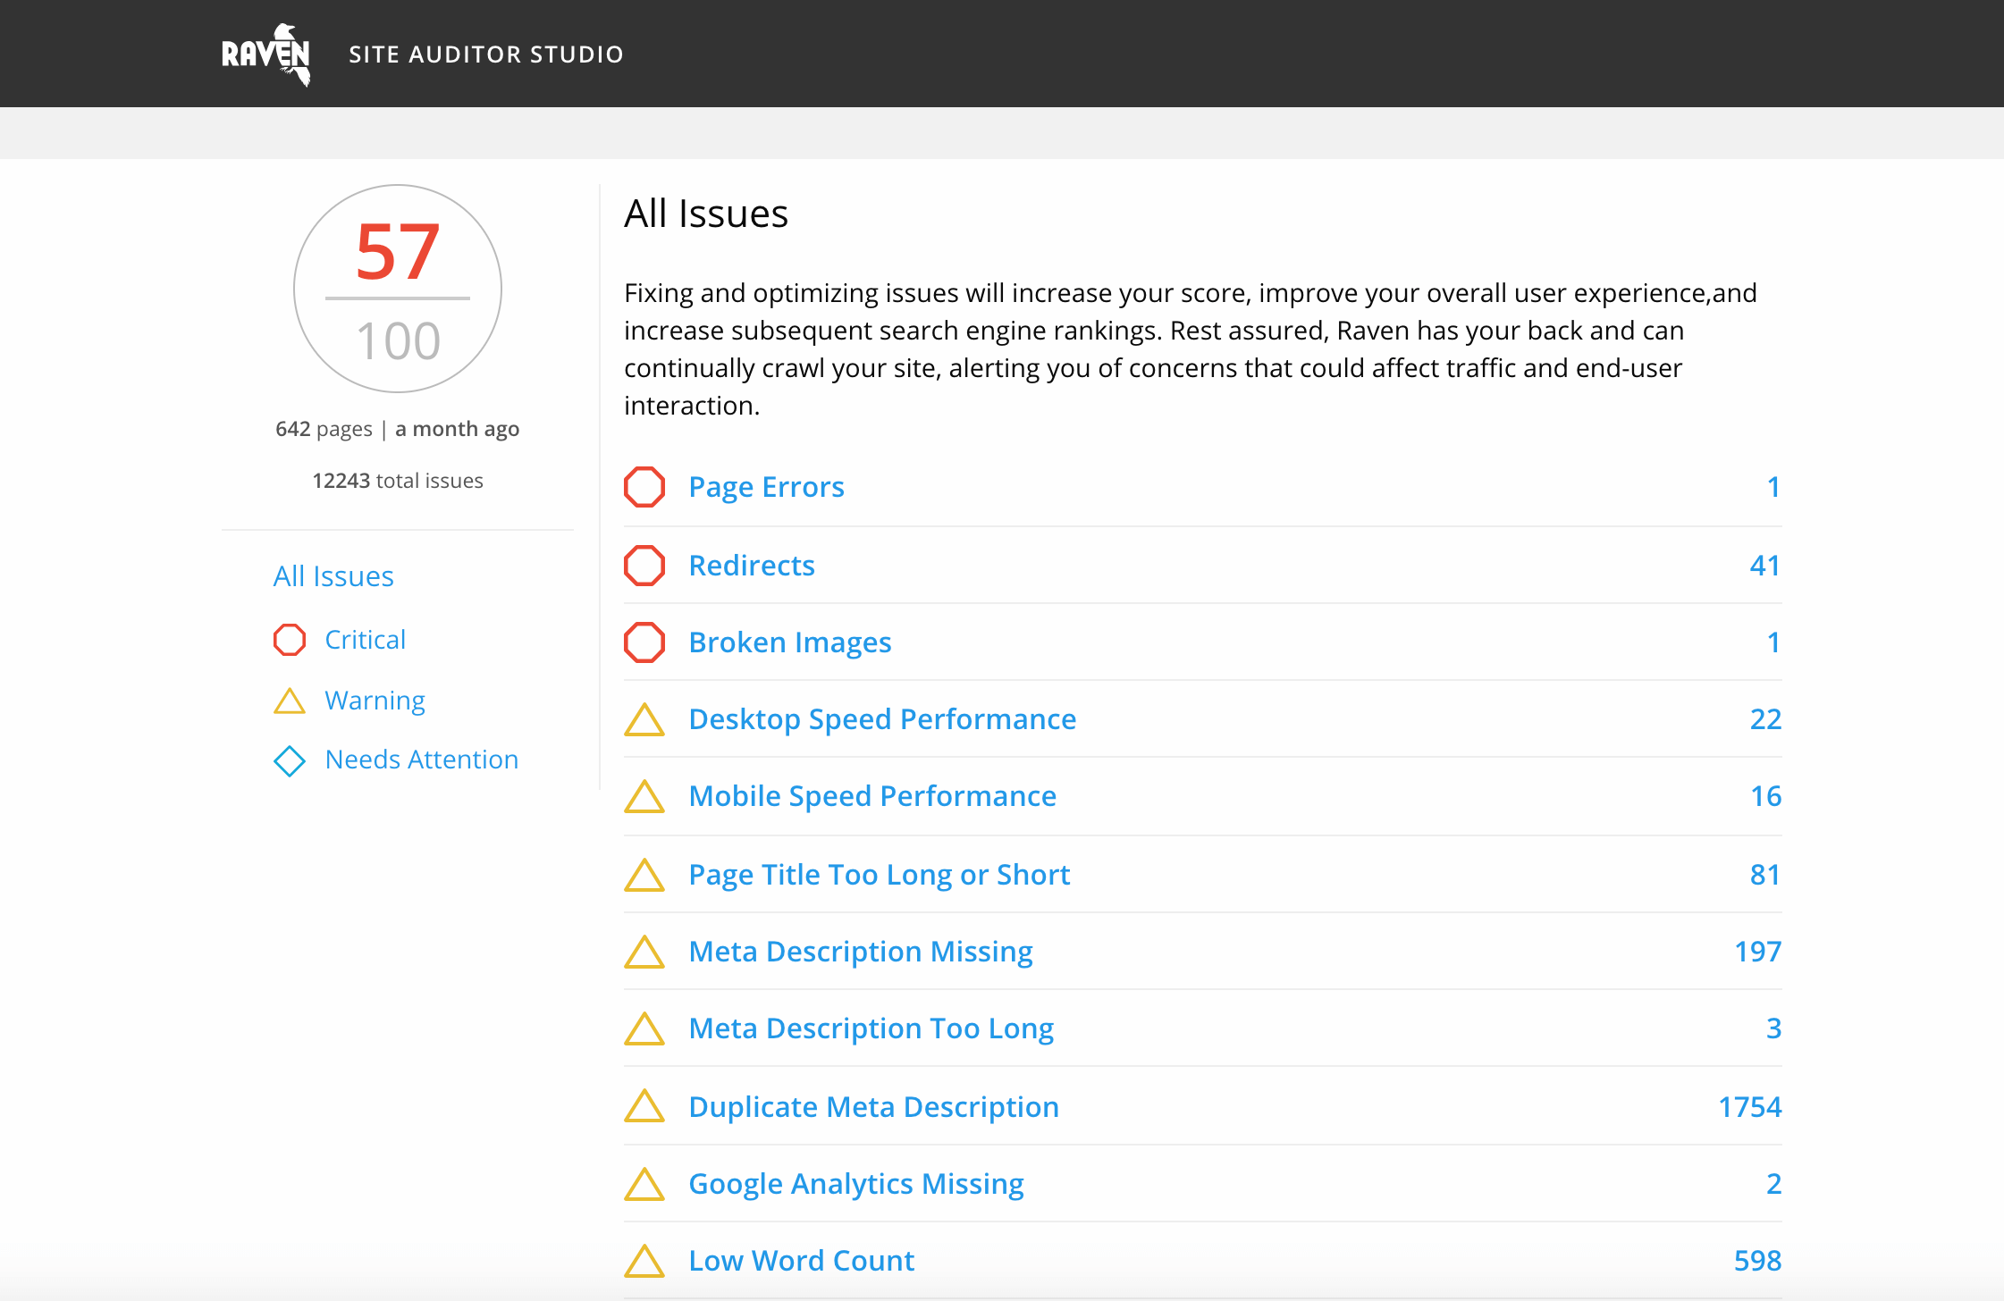Expand the Meta Description Missing section
The image size is (2004, 1301).
(x=859, y=951)
